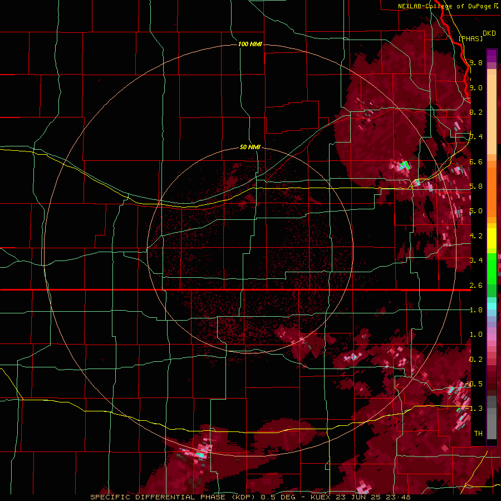This screenshot has height=501, width=501.
Task: Select the purple top color bar segment
Action: pyautogui.click(x=492, y=56)
